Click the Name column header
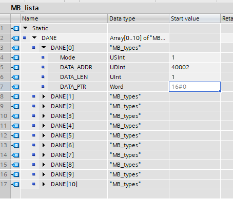The image size is (233, 199). click(64, 18)
